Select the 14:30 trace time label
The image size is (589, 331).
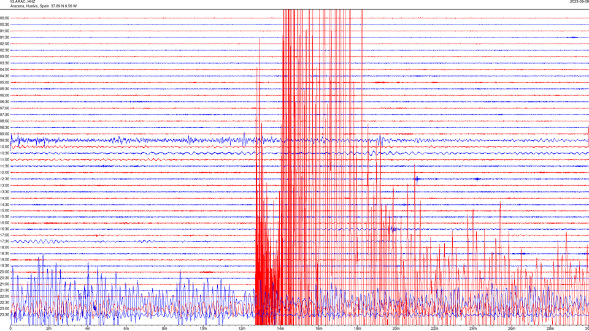click(x=4, y=205)
